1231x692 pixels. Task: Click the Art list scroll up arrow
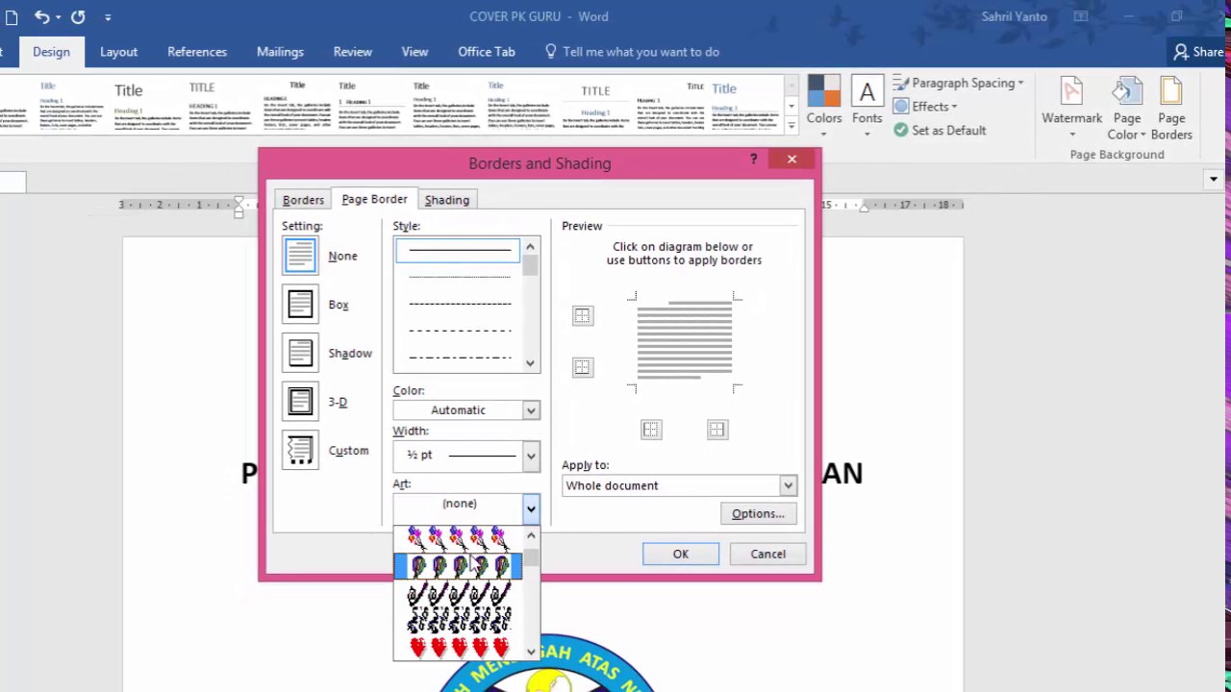coord(531,535)
